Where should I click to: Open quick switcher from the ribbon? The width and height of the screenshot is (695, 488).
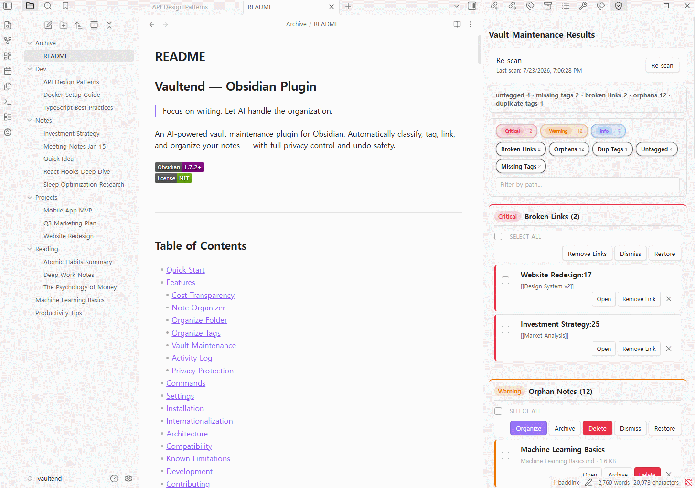coord(8,25)
